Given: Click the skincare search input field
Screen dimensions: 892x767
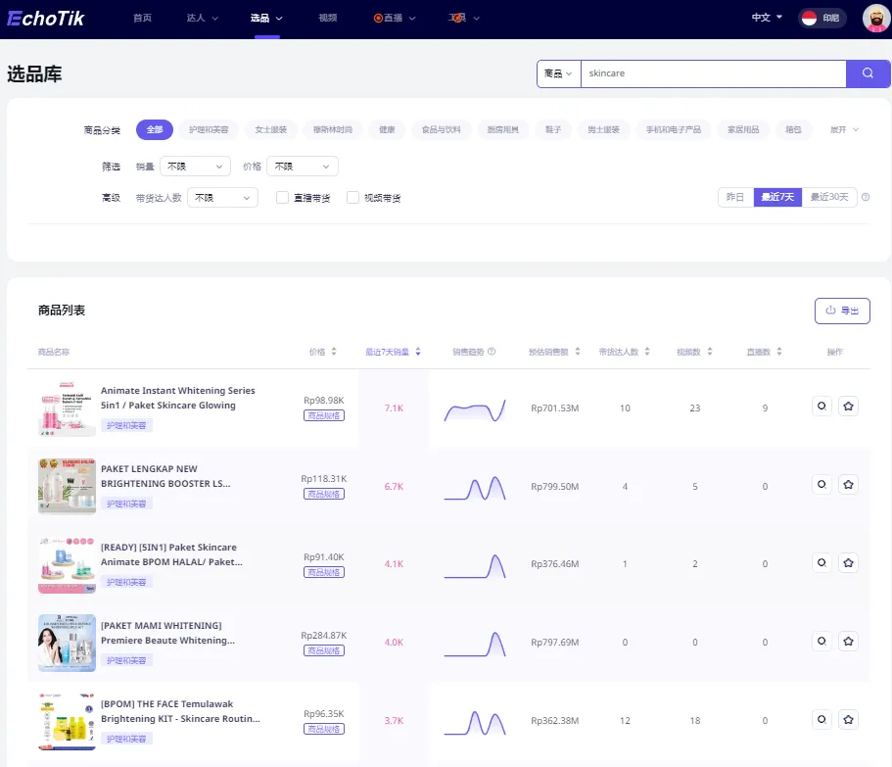Looking at the screenshot, I should click(x=714, y=73).
